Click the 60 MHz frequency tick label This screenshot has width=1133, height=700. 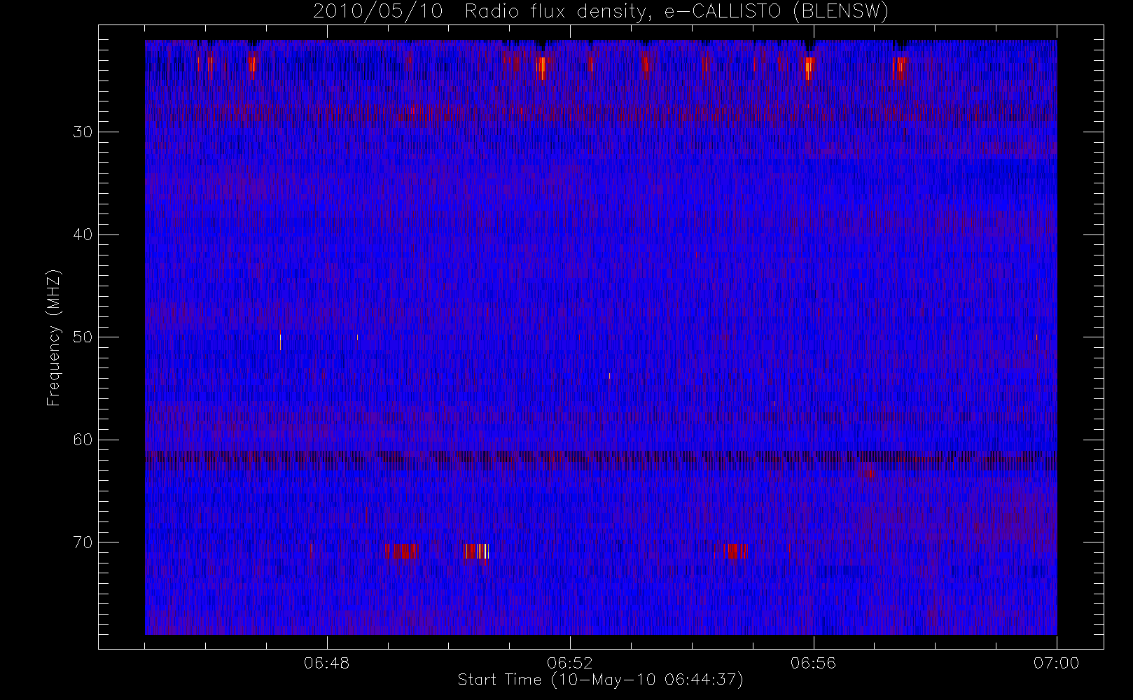coord(83,440)
